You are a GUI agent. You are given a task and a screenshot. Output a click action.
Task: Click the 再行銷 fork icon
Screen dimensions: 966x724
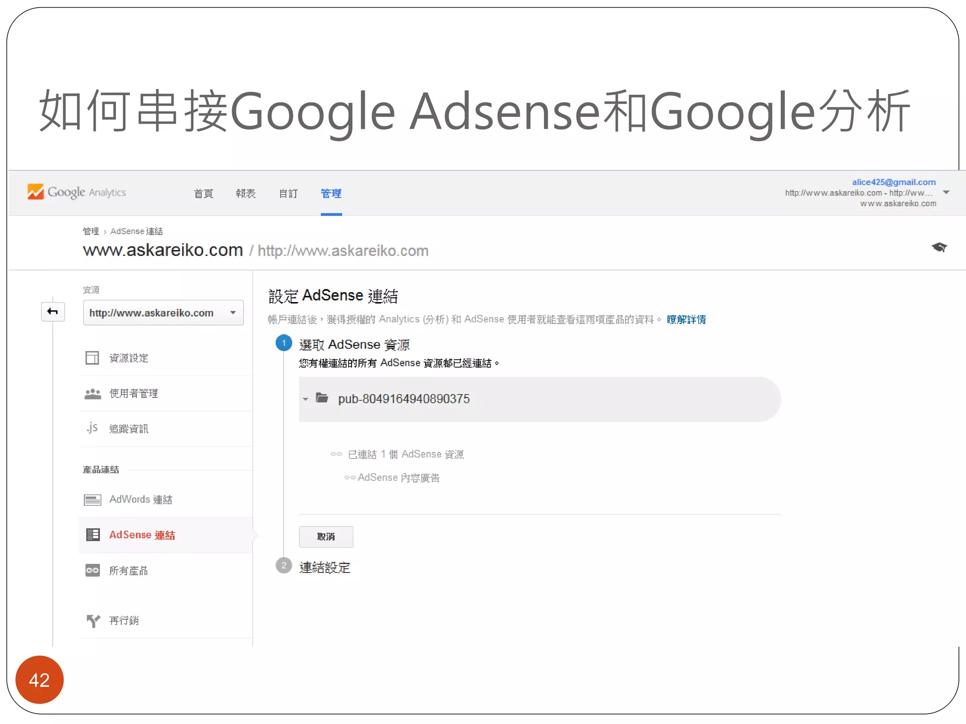(93, 621)
